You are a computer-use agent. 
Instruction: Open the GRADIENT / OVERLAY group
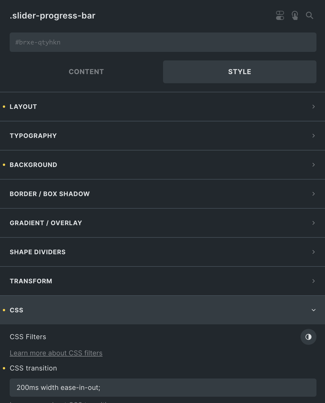coord(46,223)
